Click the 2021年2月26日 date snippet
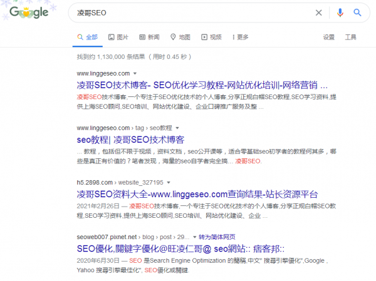Image resolution: width=376 pixels, height=281 pixels. (x=98, y=206)
